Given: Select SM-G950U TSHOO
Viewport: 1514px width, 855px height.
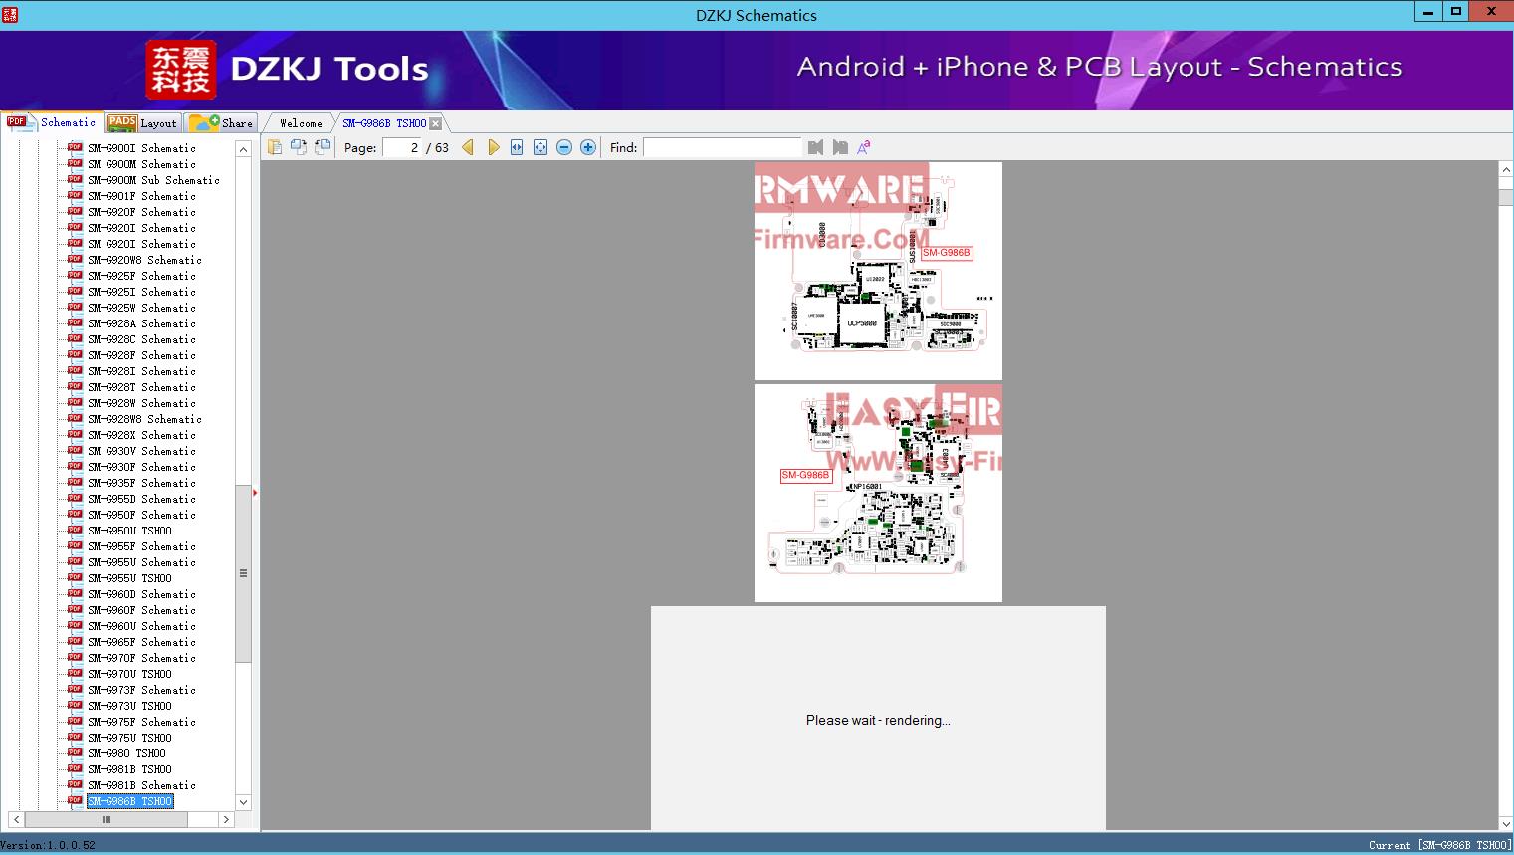Looking at the screenshot, I should pyautogui.click(x=129, y=531).
